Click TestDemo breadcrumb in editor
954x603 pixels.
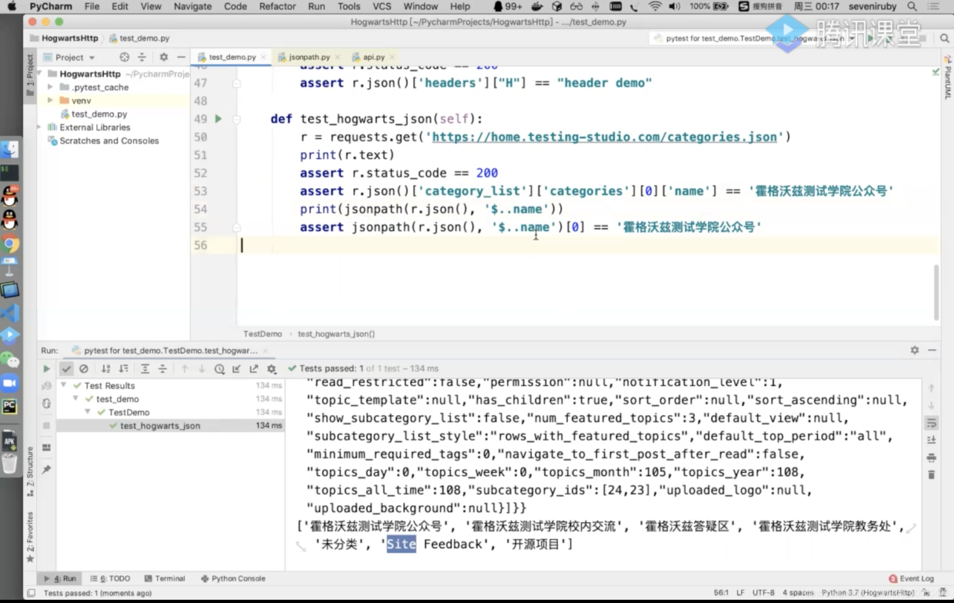[x=263, y=334]
